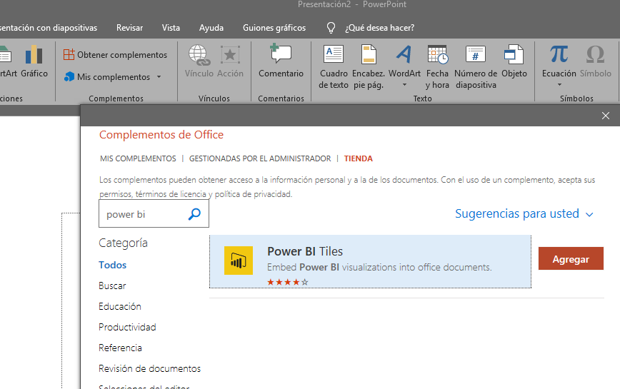
Task: Insert a new Comentario
Action: 281,61
